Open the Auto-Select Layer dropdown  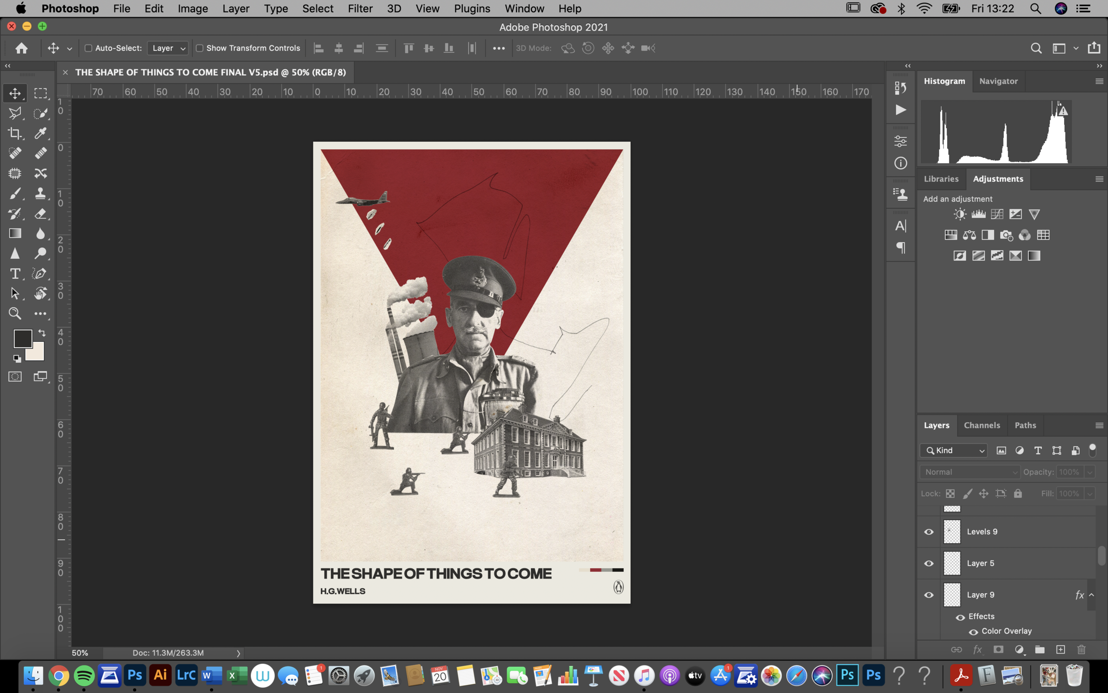coord(168,48)
